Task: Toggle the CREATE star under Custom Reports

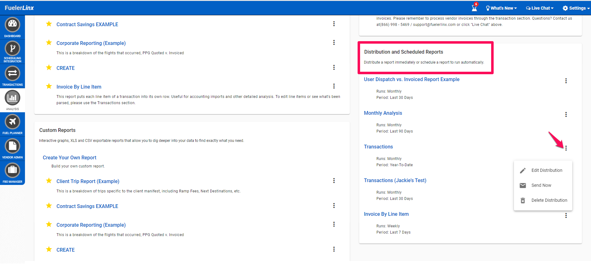Action: coord(49,249)
